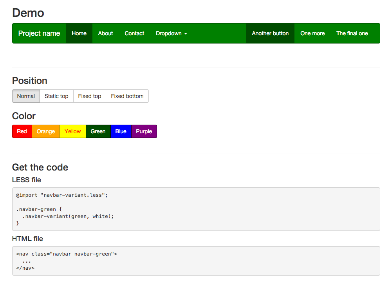Image resolution: width=390 pixels, height=294 pixels.
Task: Pick the Red color button
Action: click(x=22, y=131)
